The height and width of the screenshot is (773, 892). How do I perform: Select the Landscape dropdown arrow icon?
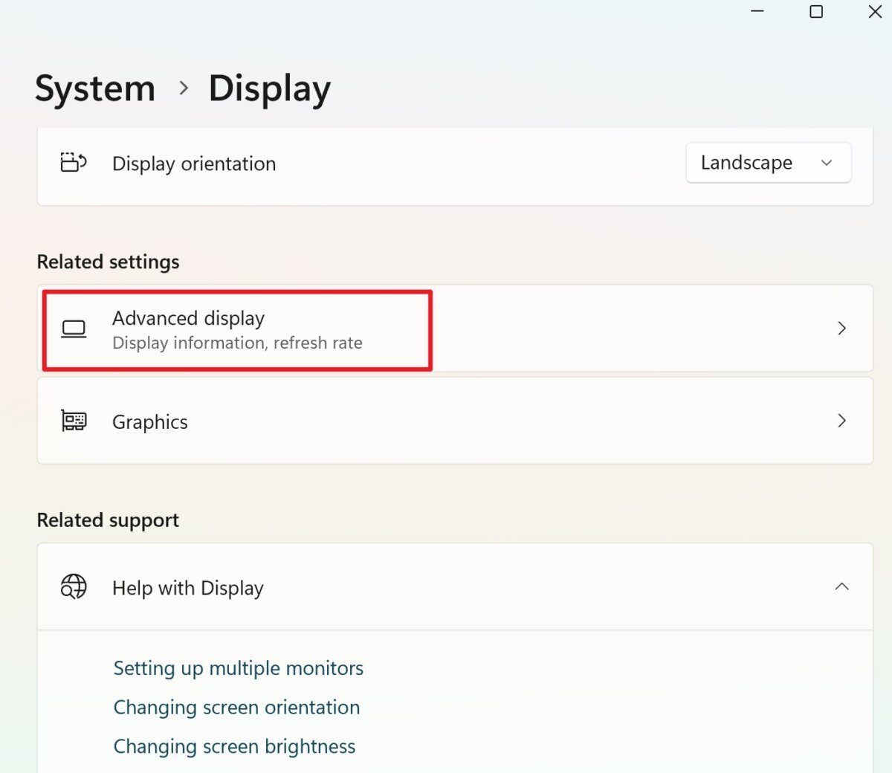826,162
